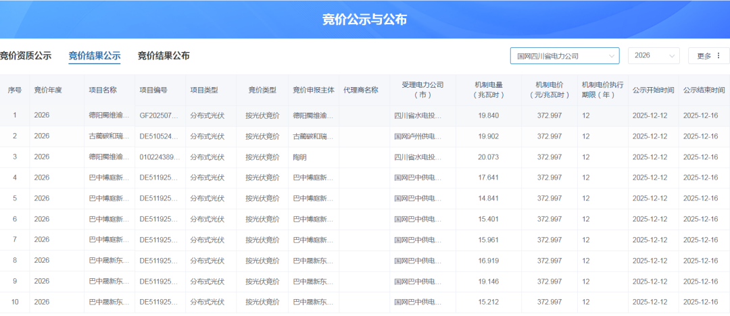The height and width of the screenshot is (316, 730).
Task: Click mechanism electricity value 15.401
Action: pos(489,219)
